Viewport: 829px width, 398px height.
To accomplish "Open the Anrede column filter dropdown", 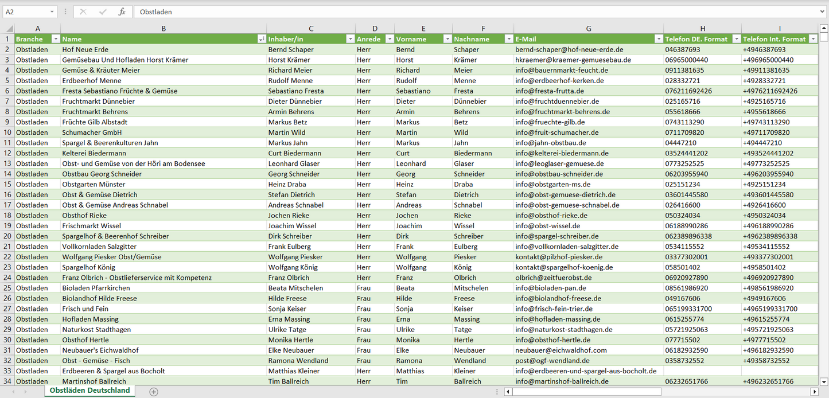I will coord(390,39).
